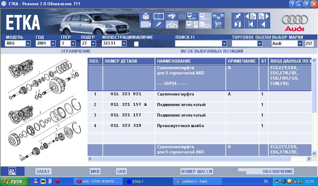Click the exit door icon
Image resolution: width=318 pixels, height=186 pixels.
[x=238, y=24]
